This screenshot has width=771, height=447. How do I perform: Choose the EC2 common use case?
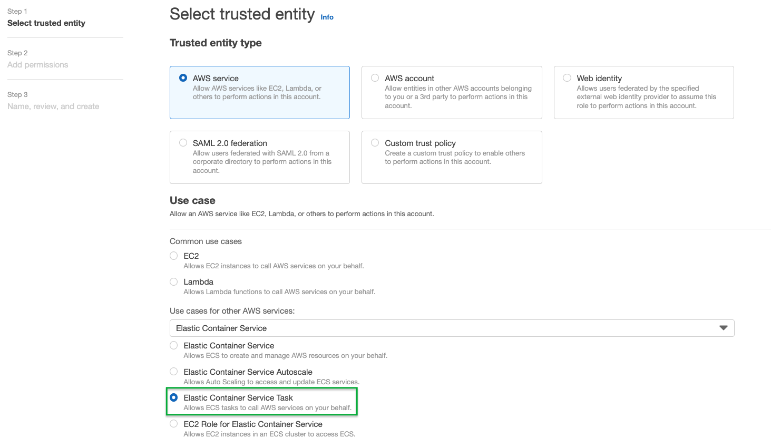173,256
